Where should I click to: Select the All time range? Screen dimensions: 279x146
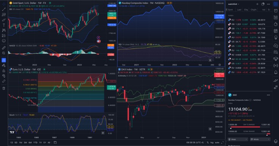tap(49, 143)
